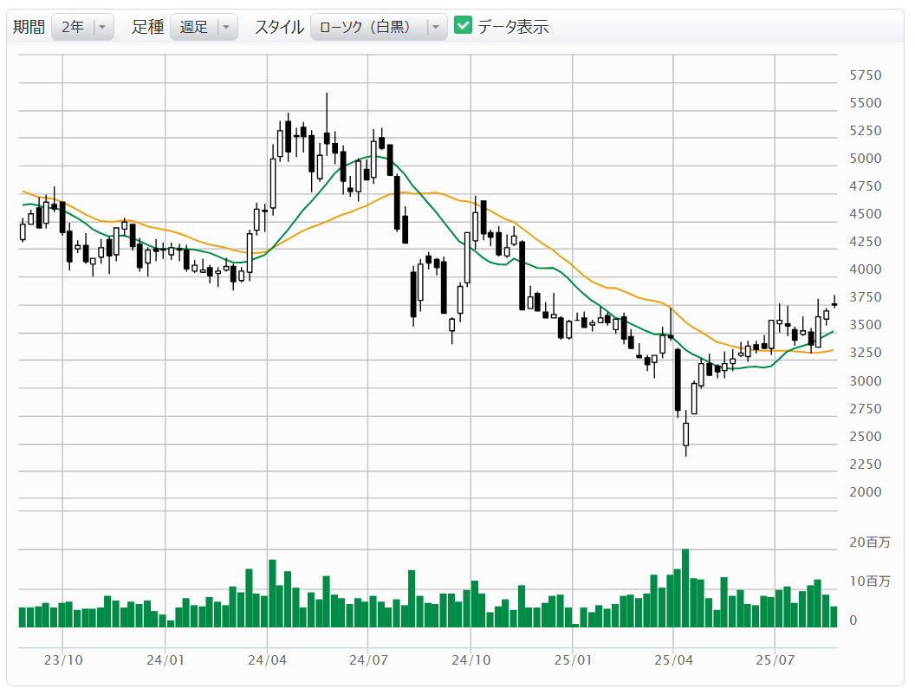
Task: Open the 足種 dropdown showing 週足
Action: coord(193,27)
